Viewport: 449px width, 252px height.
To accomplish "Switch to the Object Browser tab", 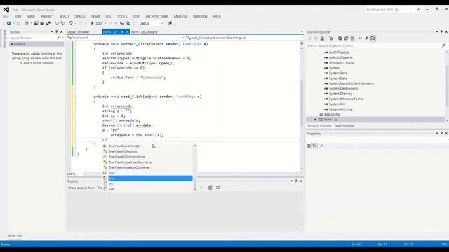I will [x=79, y=32].
